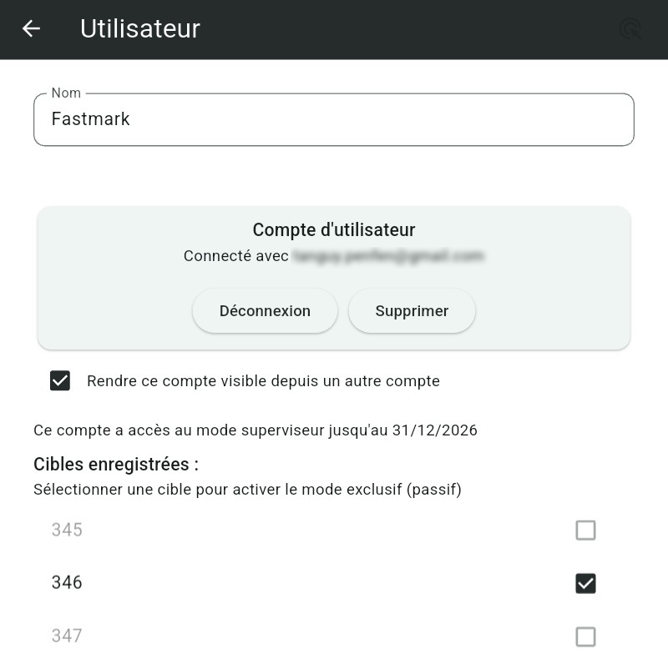Click the 'Cibles enregistrées' section heading
Viewport: 668px width, 659px height.
pos(116,464)
